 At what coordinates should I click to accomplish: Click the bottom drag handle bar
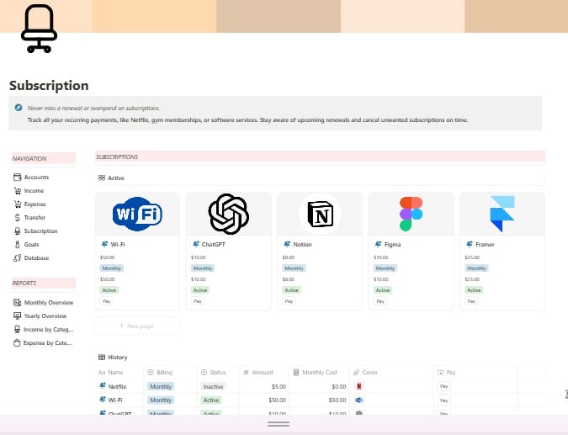point(279,424)
